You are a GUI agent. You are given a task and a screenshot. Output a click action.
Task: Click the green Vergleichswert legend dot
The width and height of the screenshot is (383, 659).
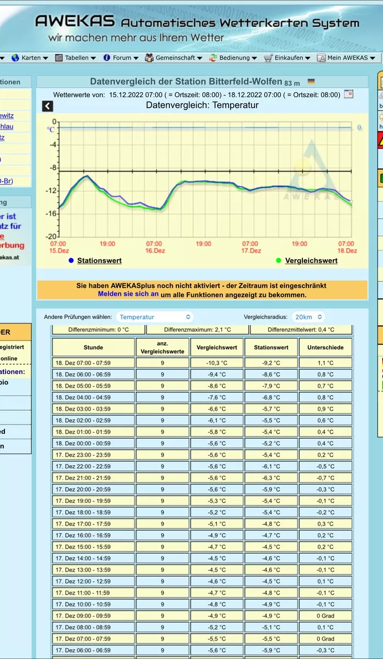279,260
